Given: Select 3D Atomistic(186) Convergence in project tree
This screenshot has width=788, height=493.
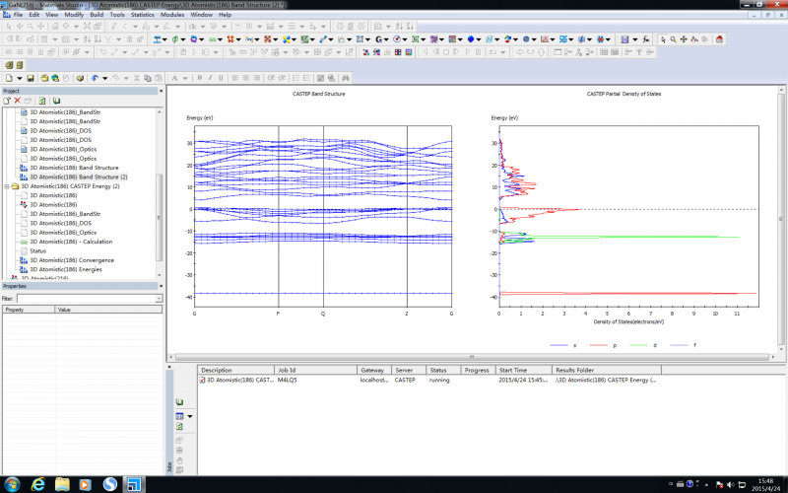Looking at the screenshot, I should 71,260.
